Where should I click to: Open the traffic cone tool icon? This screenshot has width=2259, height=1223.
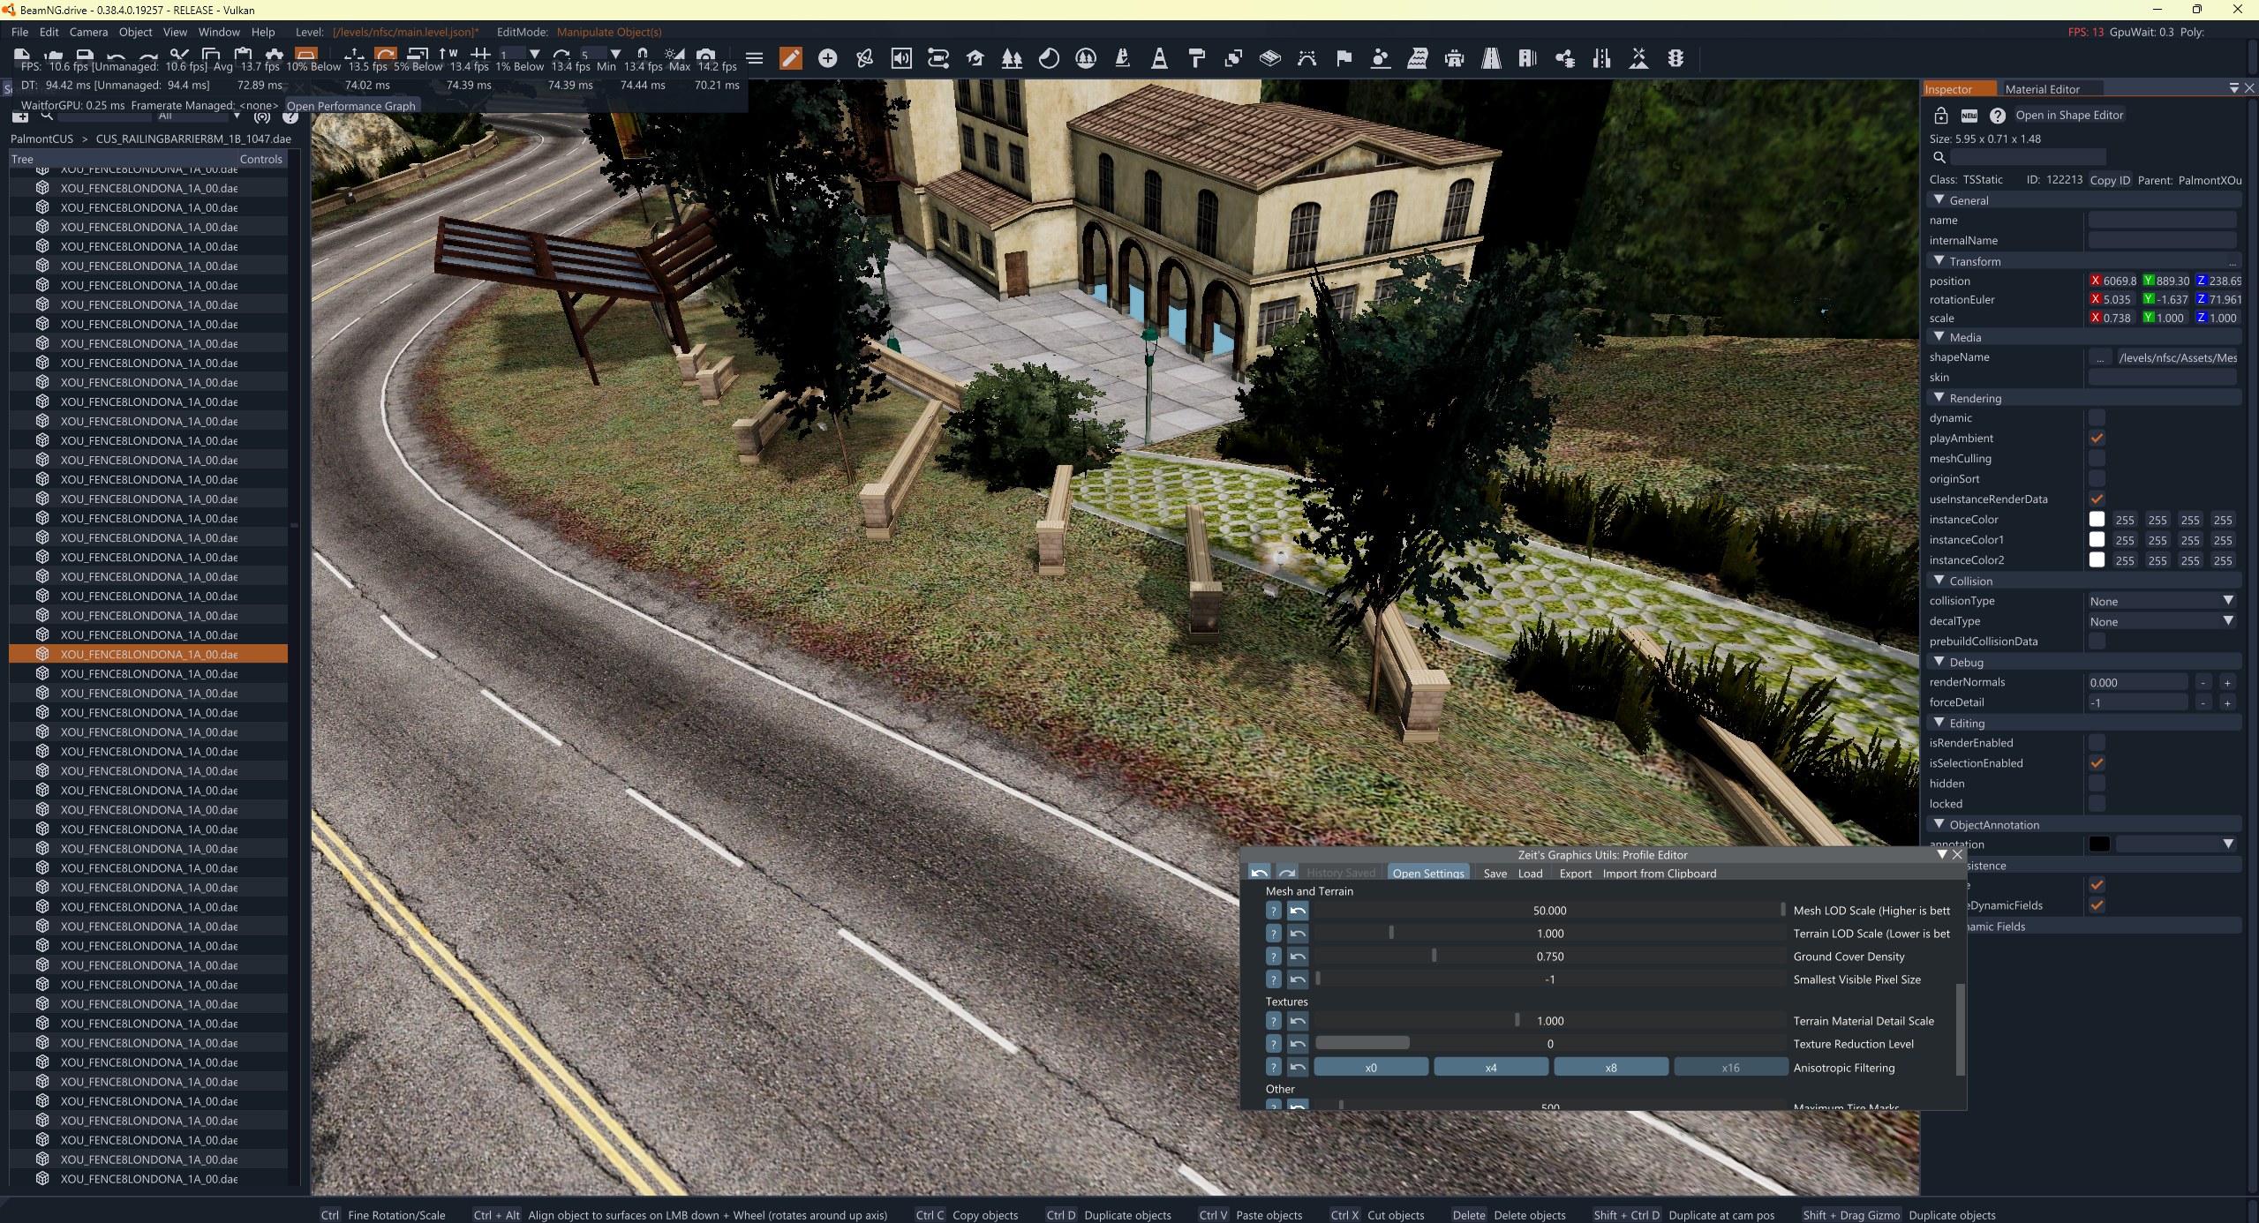click(1159, 59)
